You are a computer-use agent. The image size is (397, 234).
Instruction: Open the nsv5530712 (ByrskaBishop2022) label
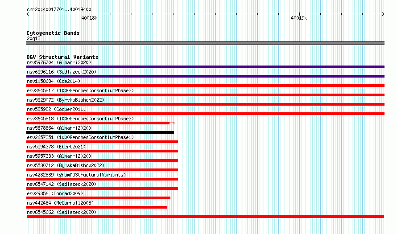66,165
